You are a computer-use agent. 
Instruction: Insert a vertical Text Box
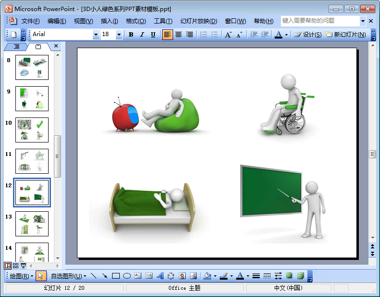pos(149,276)
